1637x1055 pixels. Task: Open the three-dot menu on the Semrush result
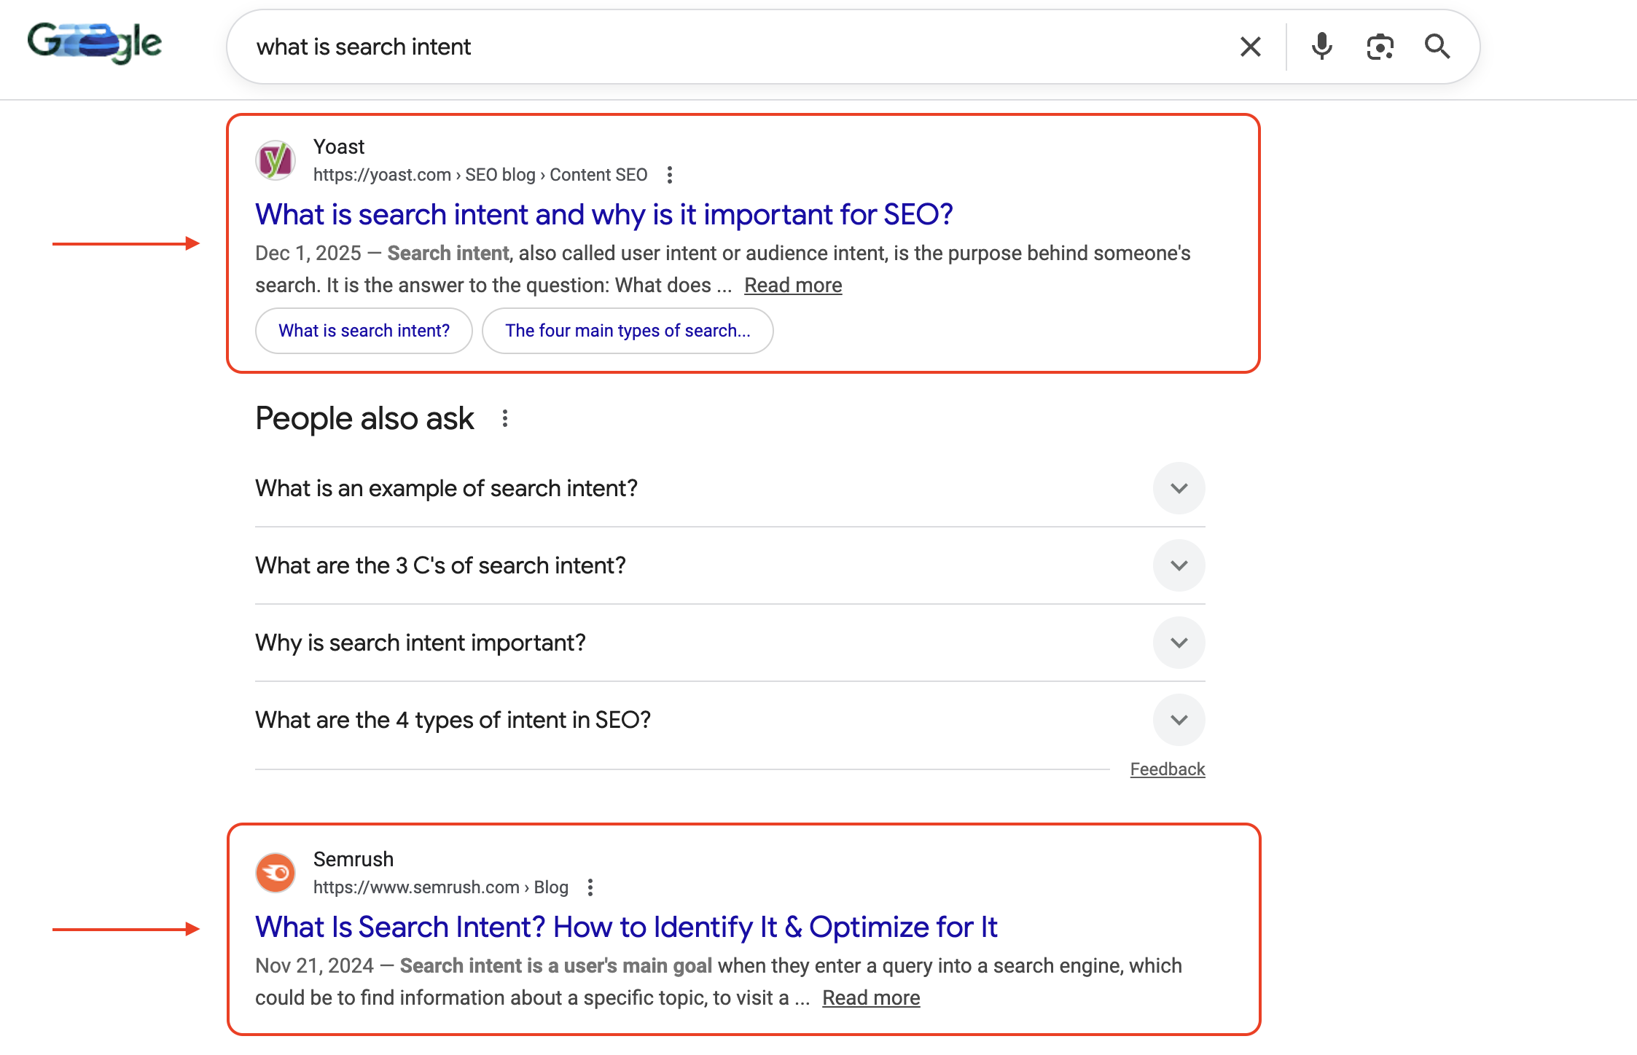coord(590,887)
